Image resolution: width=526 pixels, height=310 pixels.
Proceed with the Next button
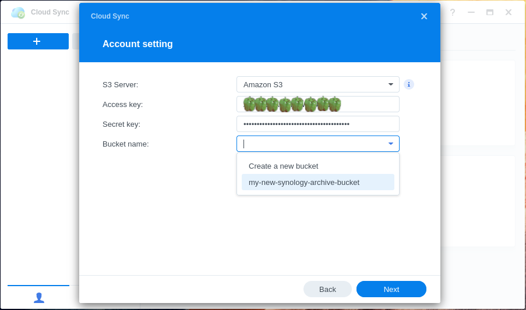click(x=391, y=289)
